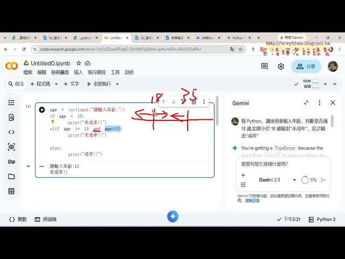The width and height of the screenshot is (345, 259).
Task: Expand the 程式碼 dropdown arrow
Action: 56,84
